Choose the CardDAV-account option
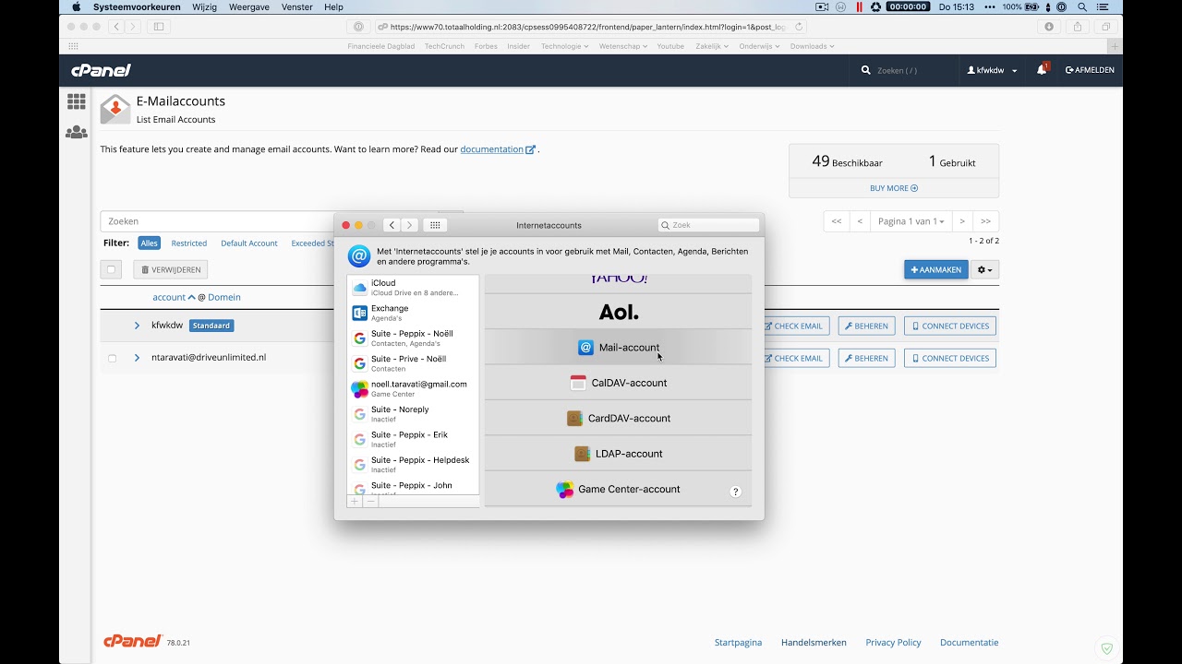This screenshot has width=1182, height=664. tap(619, 418)
